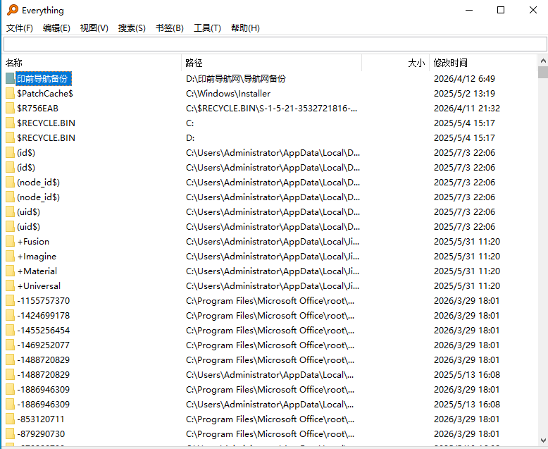
Task: Select the -1455256454 folder name
Action: pyautogui.click(x=44, y=331)
